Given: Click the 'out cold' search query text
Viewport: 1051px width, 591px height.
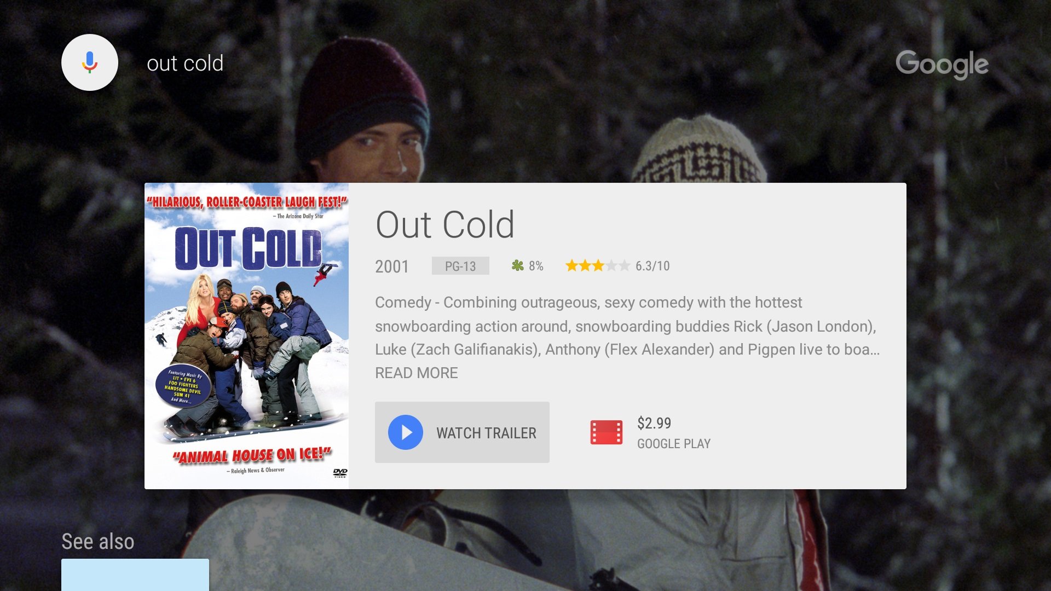Looking at the screenshot, I should click(185, 63).
